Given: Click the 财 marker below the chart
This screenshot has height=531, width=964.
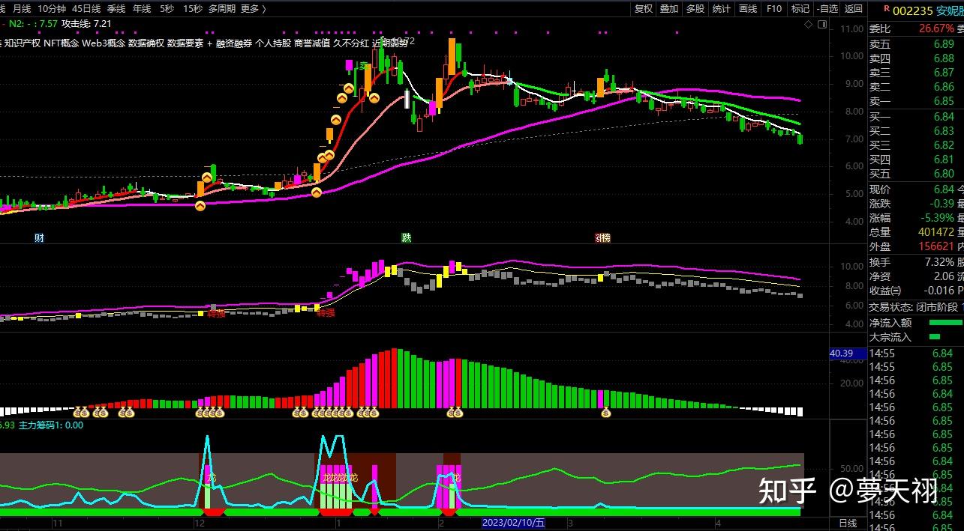Looking at the screenshot, I should pyautogui.click(x=39, y=238).
